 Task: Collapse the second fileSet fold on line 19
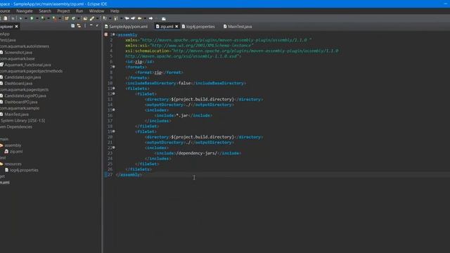(114, 131)
